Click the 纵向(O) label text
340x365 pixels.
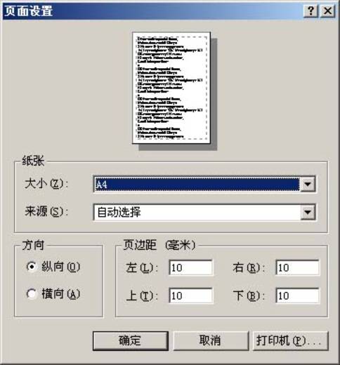tap(60, 267)
